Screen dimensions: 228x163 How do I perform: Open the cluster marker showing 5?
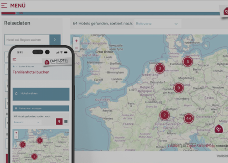pyautogui.click(x=188, y=62)
